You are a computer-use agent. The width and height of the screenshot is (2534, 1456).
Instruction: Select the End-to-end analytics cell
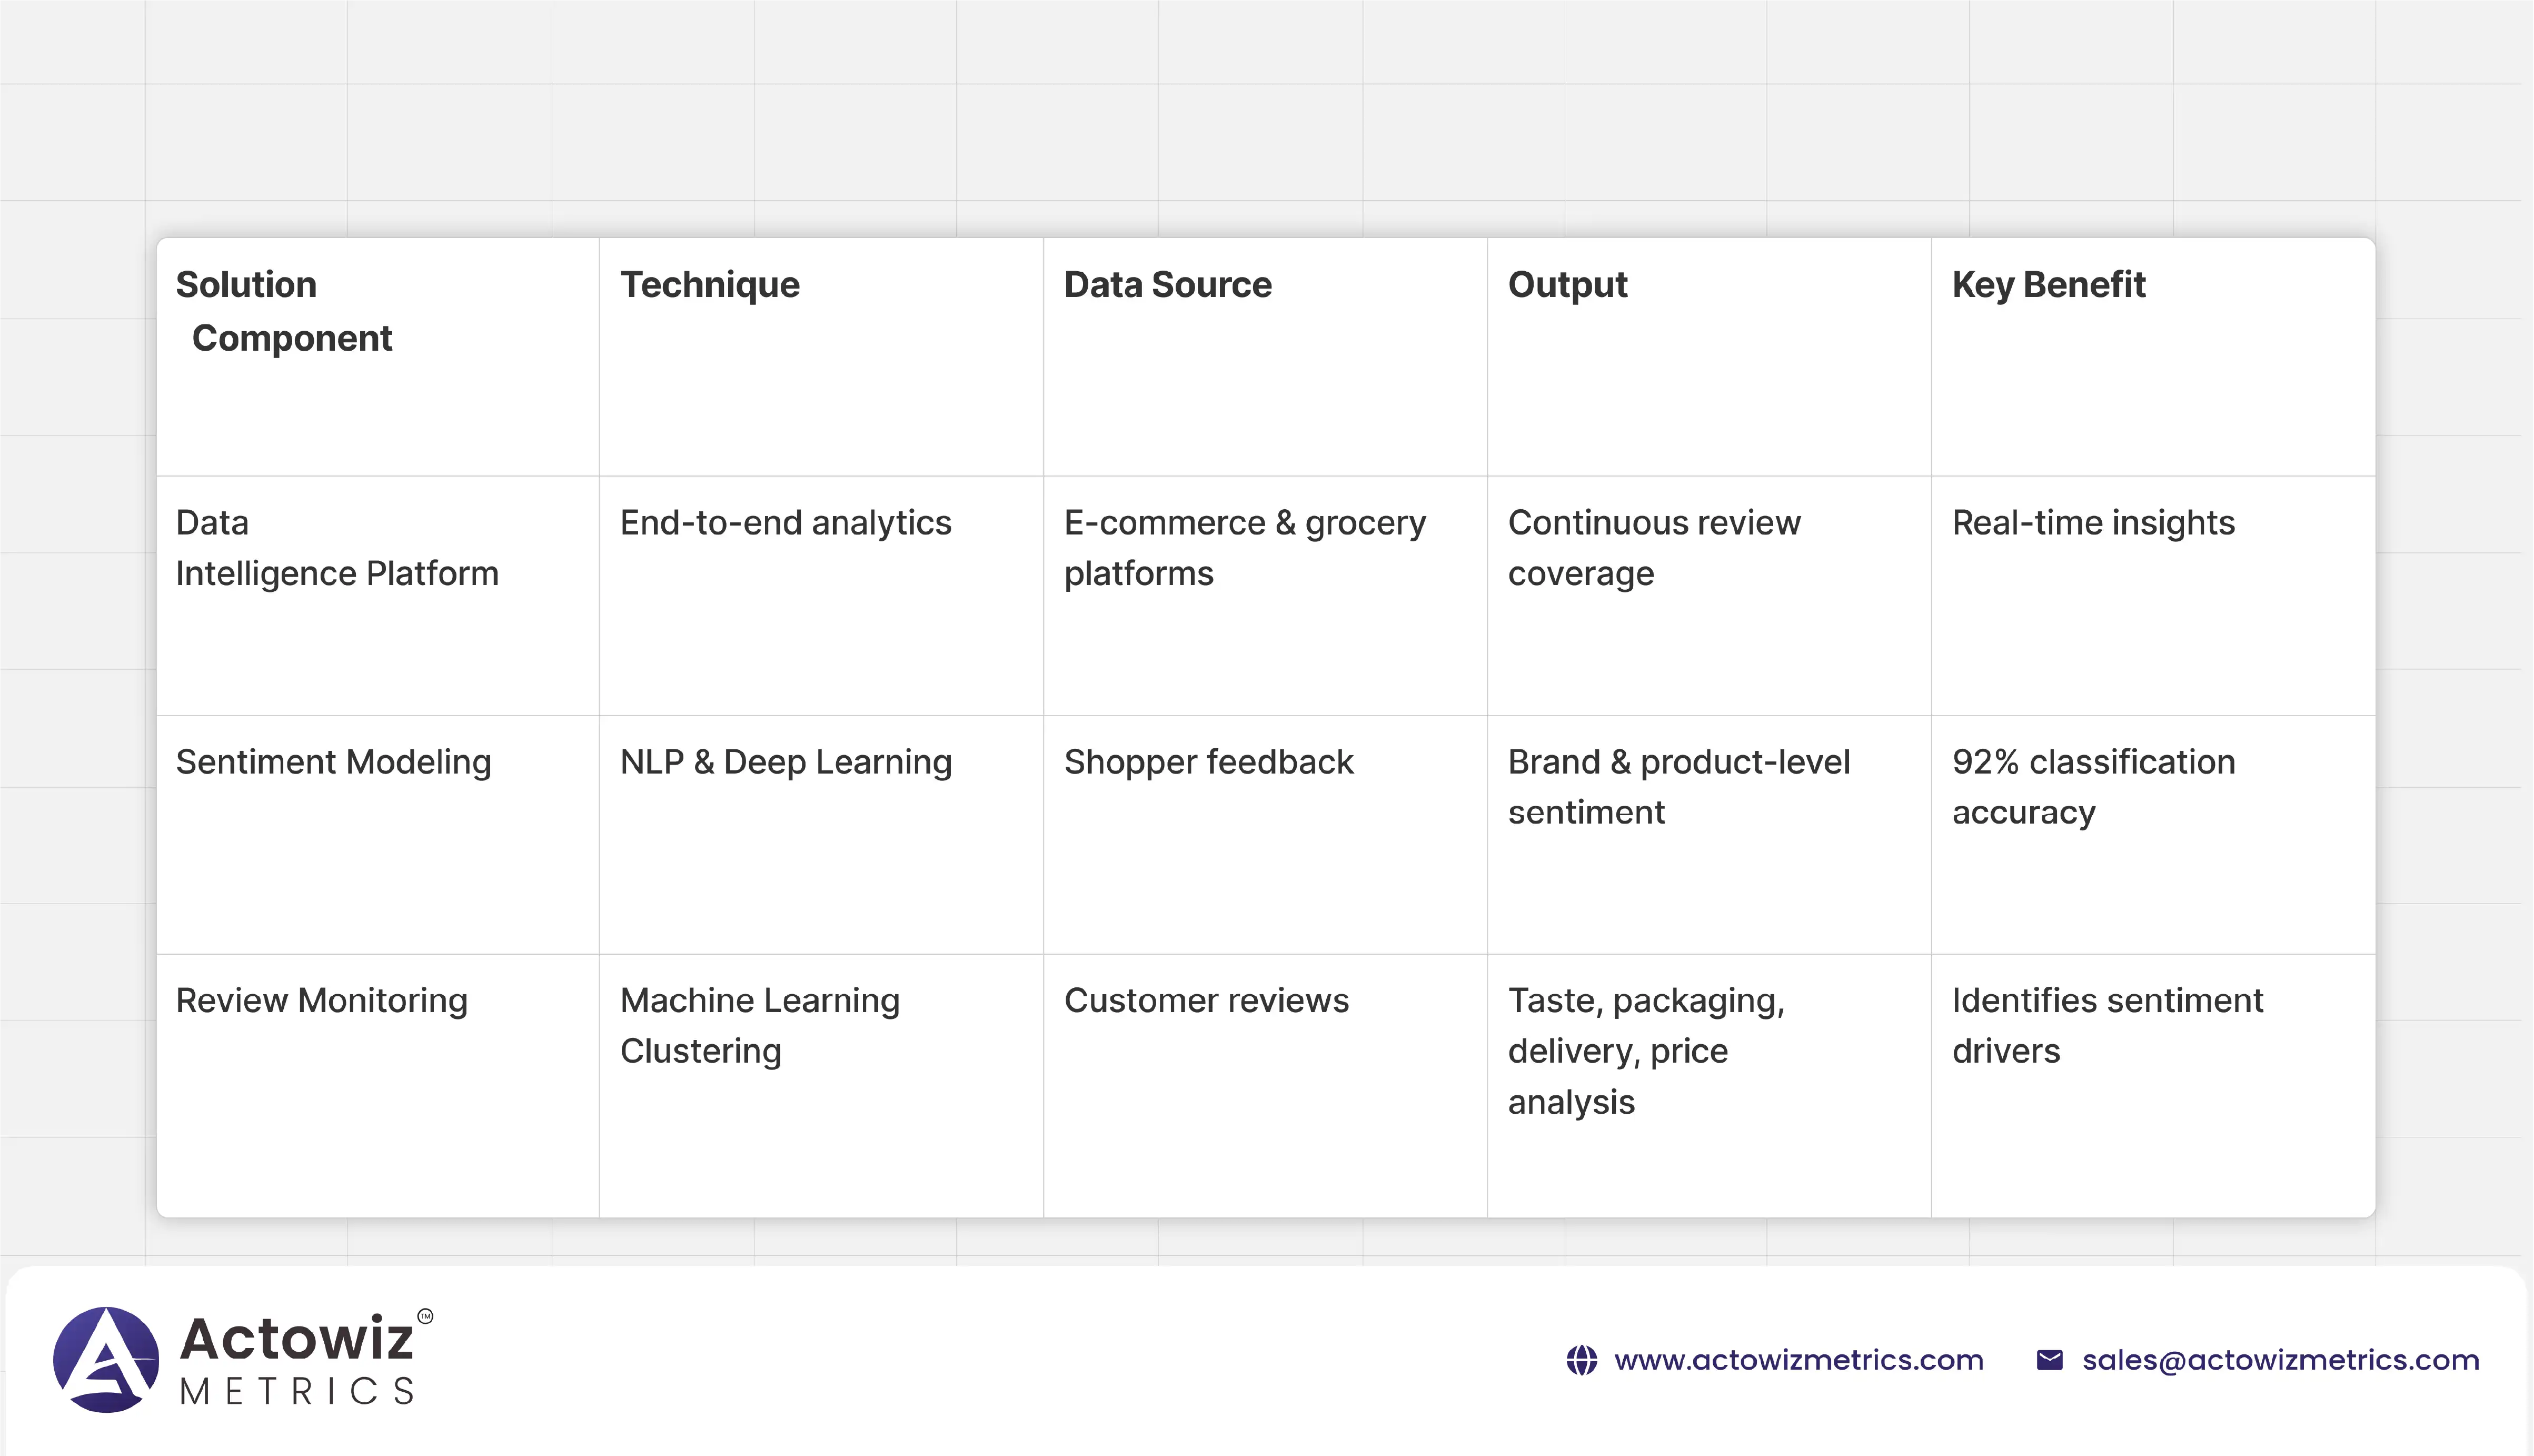point(786,523)
